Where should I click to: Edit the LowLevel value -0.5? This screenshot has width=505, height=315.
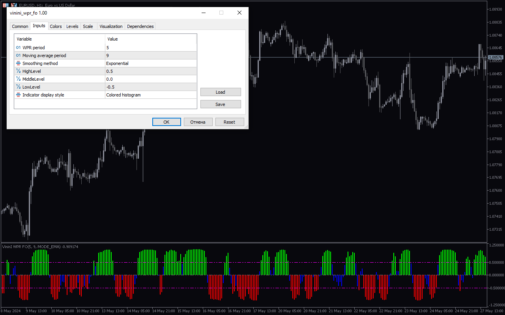pos(151,87)
